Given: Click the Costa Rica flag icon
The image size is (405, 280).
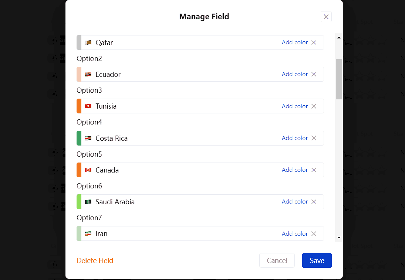Looking at the screenshot, I should click(x=88, y=138).
